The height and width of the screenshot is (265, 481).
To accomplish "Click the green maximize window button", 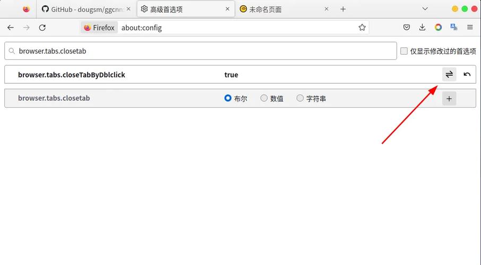I will click(x=465, y=9).
